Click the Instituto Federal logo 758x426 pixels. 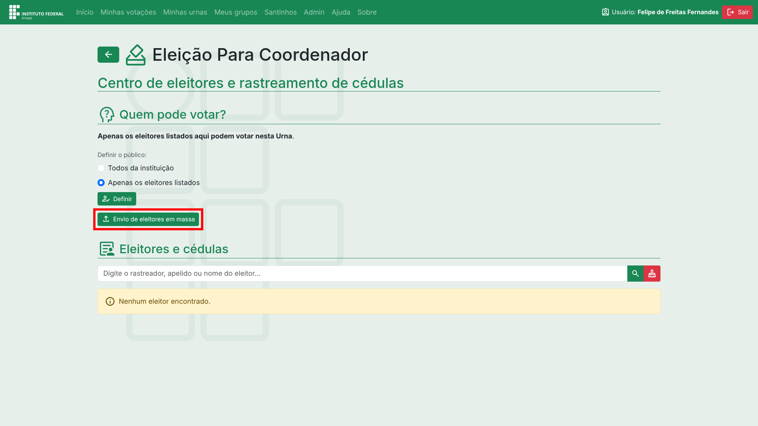[x=36, y=12]
